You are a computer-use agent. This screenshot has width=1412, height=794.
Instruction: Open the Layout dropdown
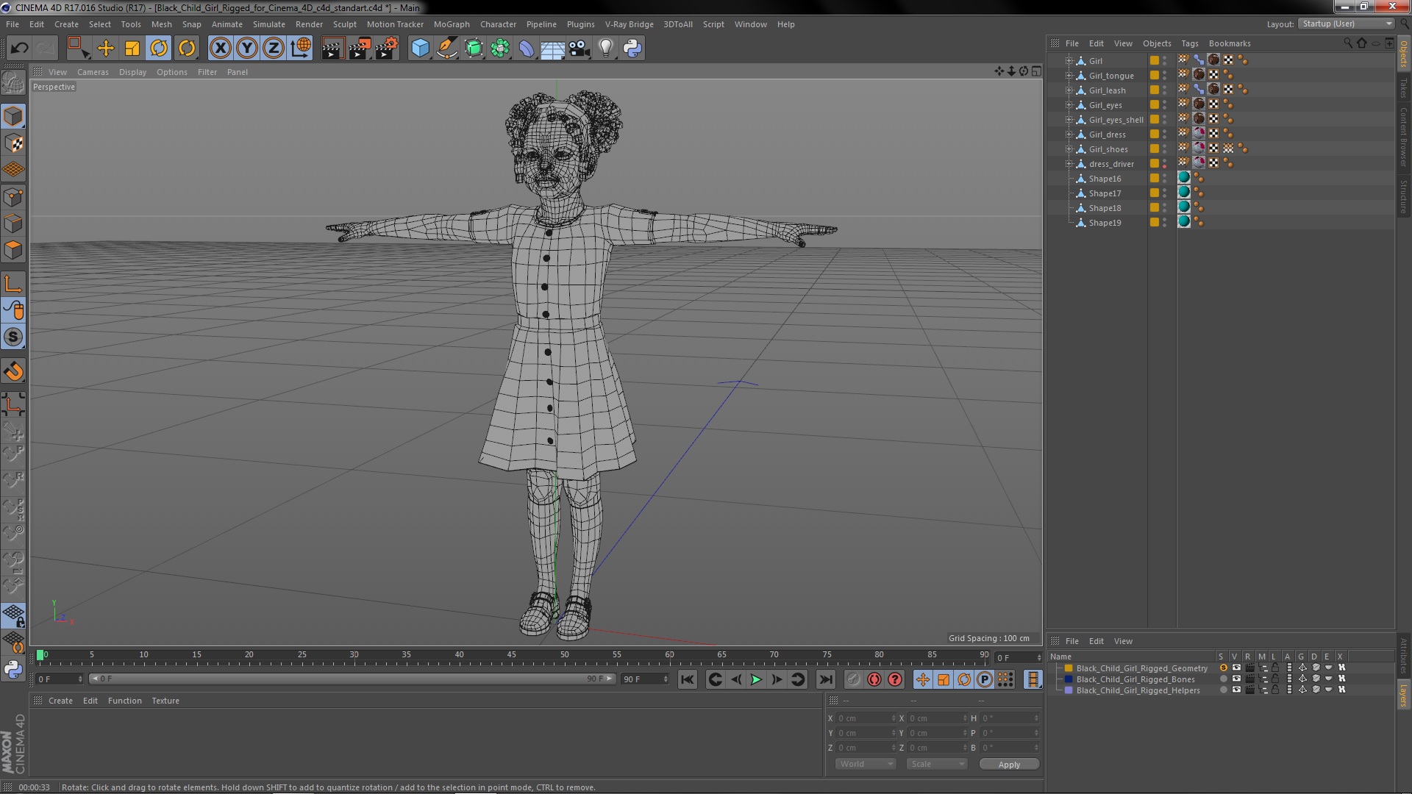[1346, 24]
